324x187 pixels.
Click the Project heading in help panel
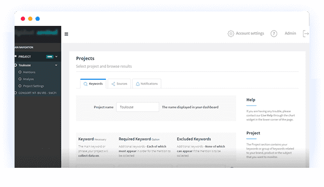pyautogui.click(x=253, y=133)
